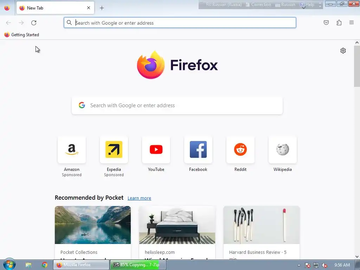This screenshot has height=270, width=360.
Task: Click the network tray icon
Action: (316, 265)
